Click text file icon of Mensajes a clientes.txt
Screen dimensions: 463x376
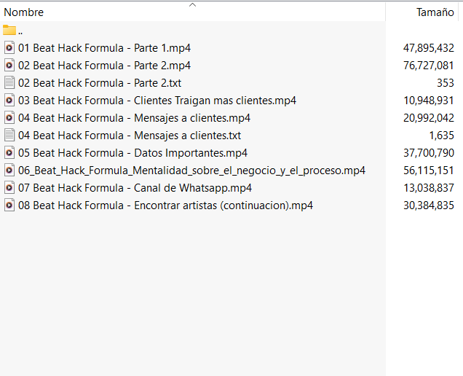click(x=9, y=136)
